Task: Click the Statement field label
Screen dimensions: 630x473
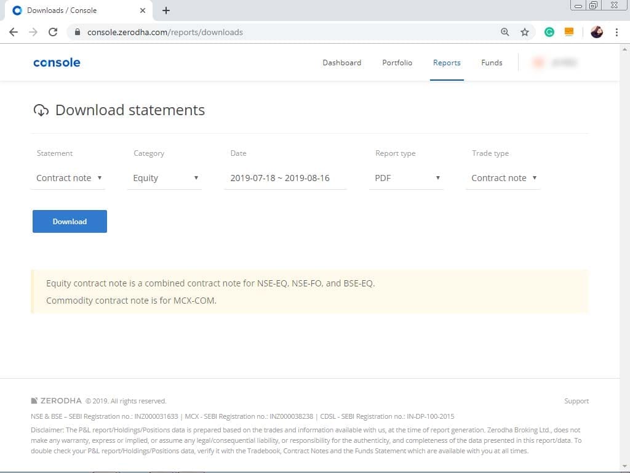Action: coord(55,153)
